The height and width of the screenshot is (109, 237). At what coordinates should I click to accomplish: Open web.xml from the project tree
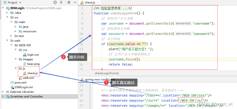click(x=28, y=78)
